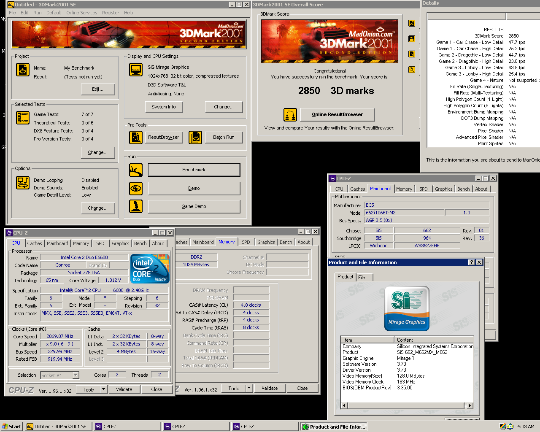Screen dimensions: 540x432
Task: Click the ResultBrowser button in Pro Tools
Action: (x=164, y=137)
